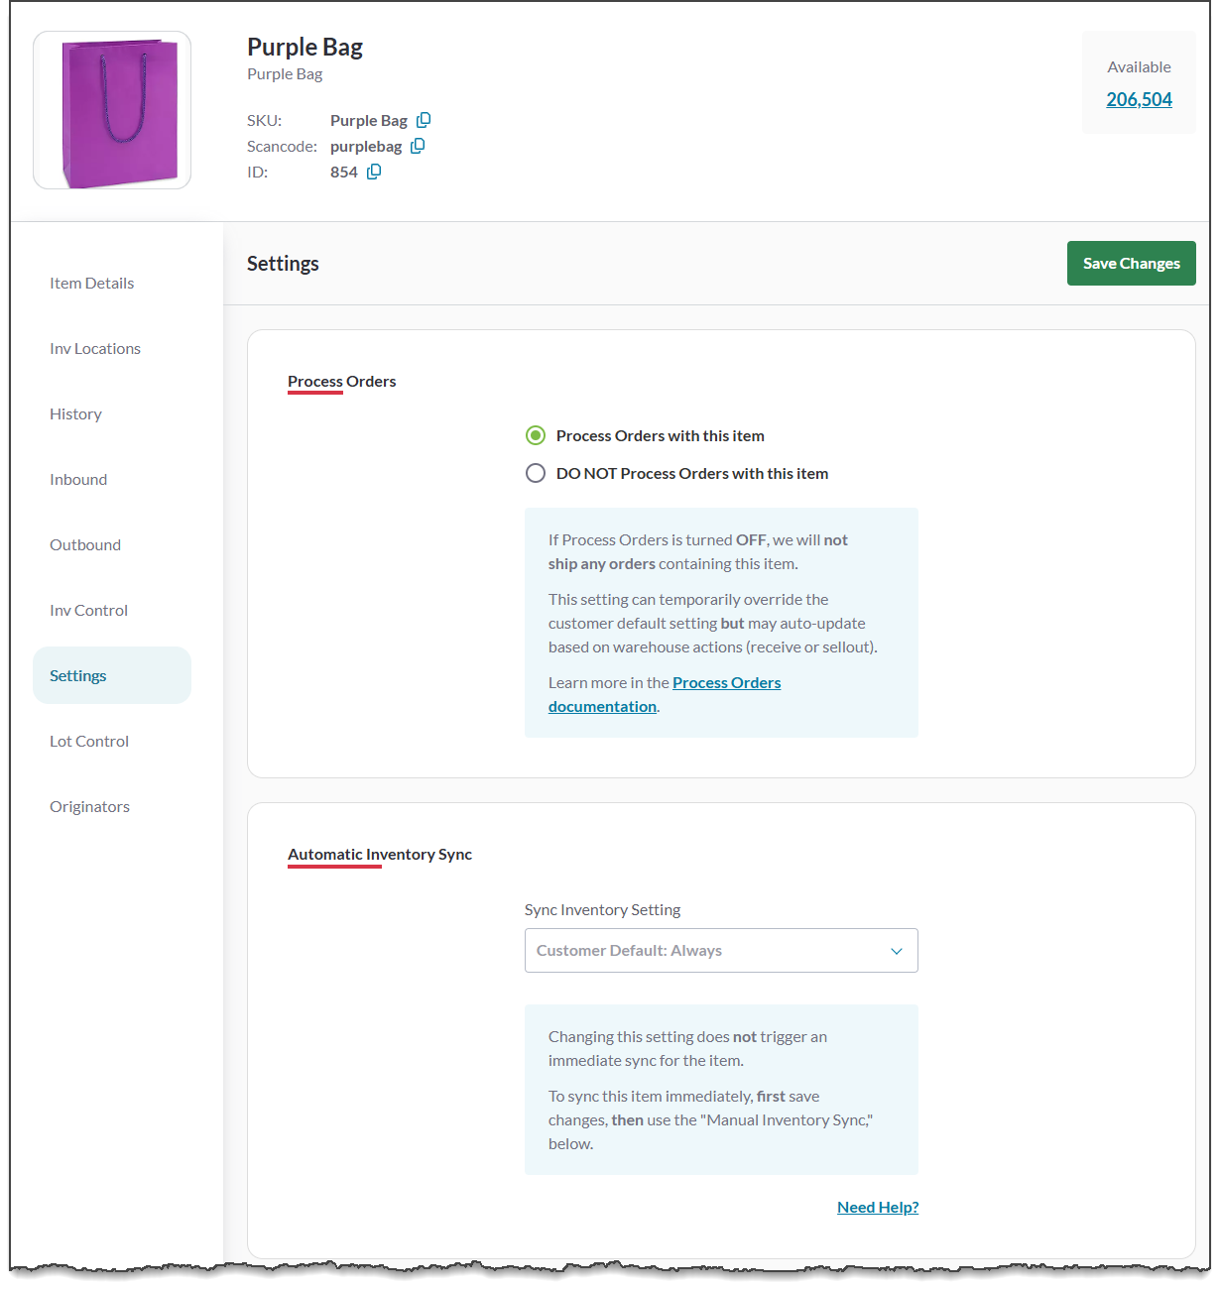Open the Item Details section

point(91,283)
